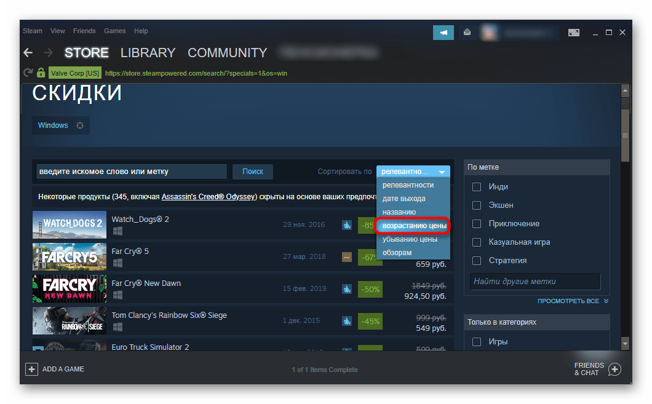Go forward with the forward arrow
This screenshot has width=652, height=404.
[48, 53]
